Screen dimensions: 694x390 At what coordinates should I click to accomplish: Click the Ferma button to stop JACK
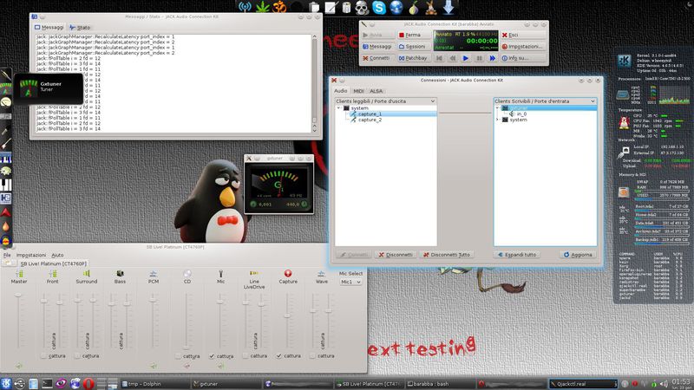click(x=414, y=35)
